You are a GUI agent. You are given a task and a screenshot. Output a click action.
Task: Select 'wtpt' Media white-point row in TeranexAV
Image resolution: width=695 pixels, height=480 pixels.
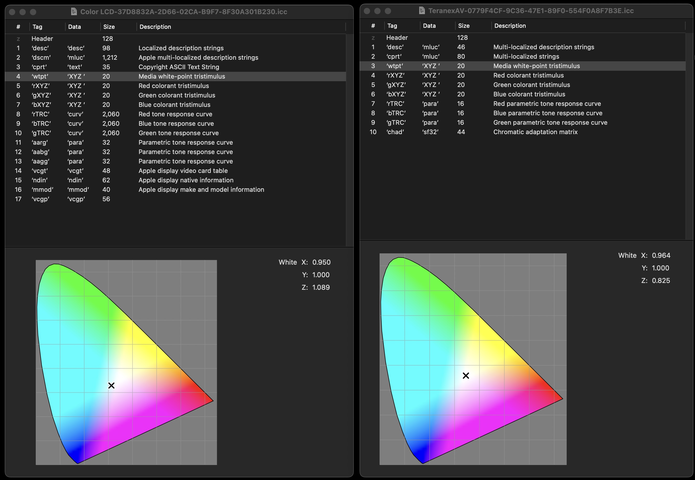pos(523,66)
